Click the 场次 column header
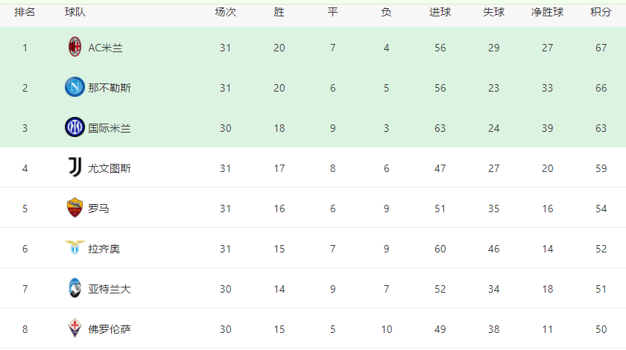Image resolution: width=626 pixels, height=350 pixels. [226, 12]
